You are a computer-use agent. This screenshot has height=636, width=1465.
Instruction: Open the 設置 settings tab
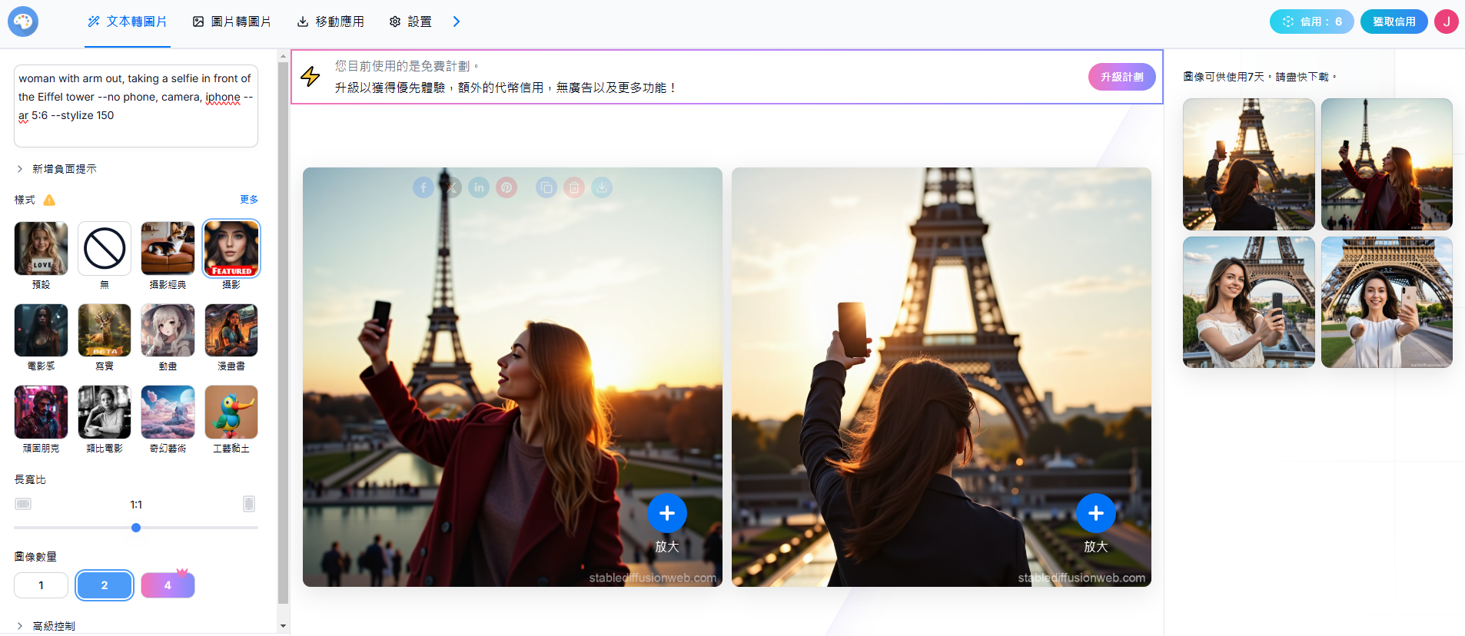click(410, 22)
